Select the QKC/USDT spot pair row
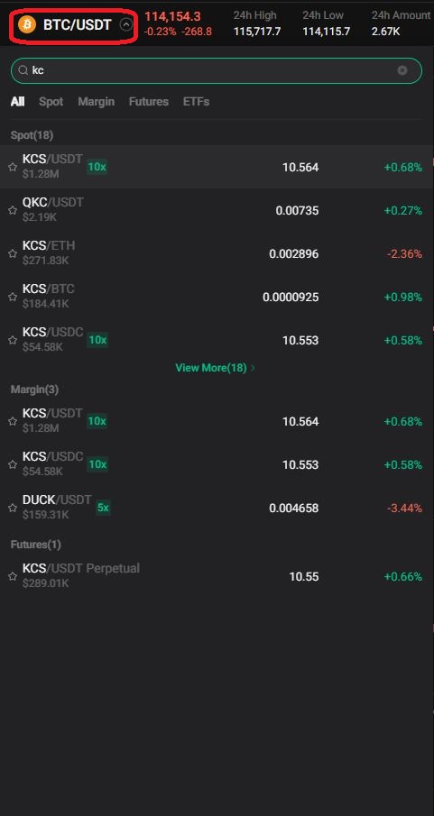 pos(217,210)
